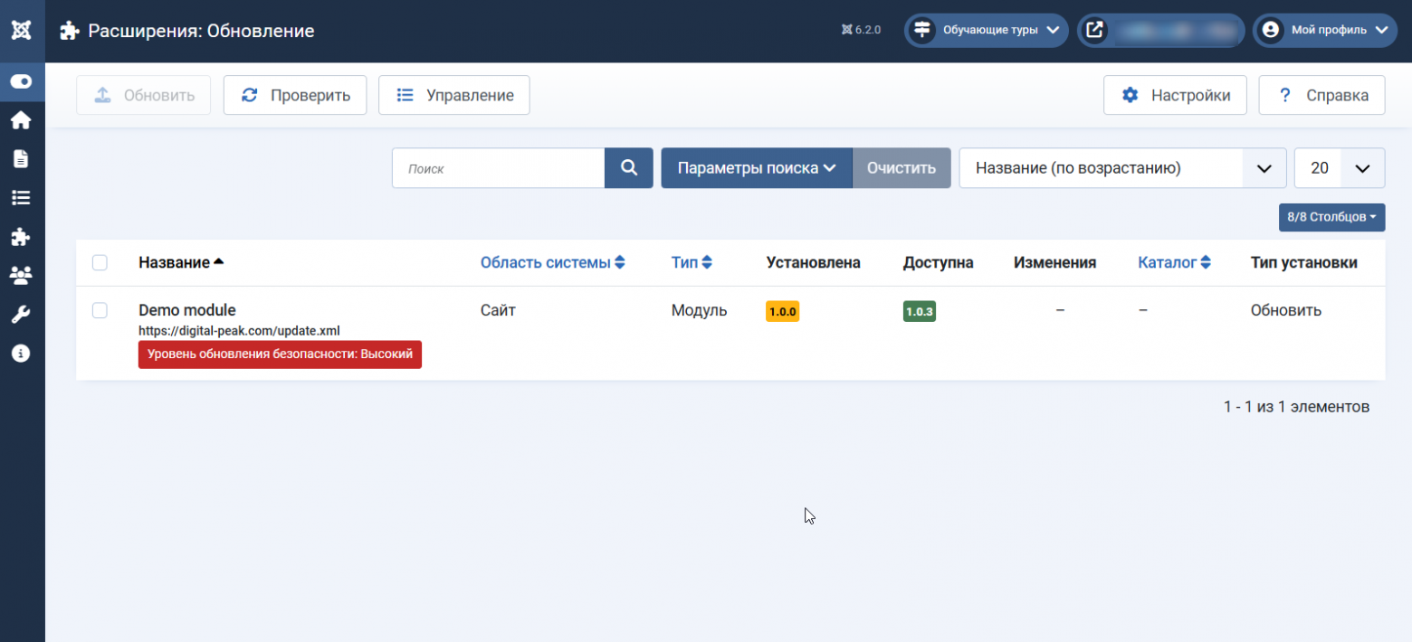The image size is (1412, 642).
Task: Click the Доступна column header
Action: [939, 262]
